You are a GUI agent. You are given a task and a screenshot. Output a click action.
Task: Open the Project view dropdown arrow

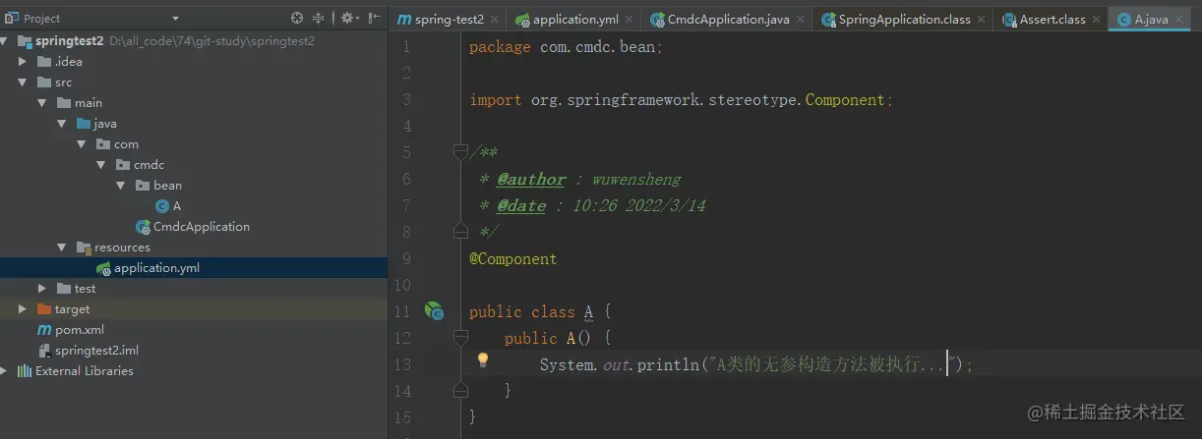coord(175,19)
